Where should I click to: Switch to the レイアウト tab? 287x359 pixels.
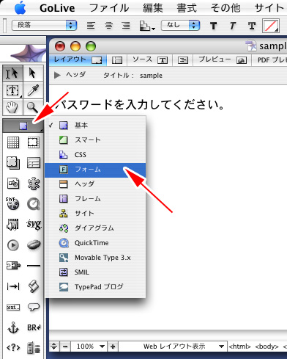[x=78, y=60]
